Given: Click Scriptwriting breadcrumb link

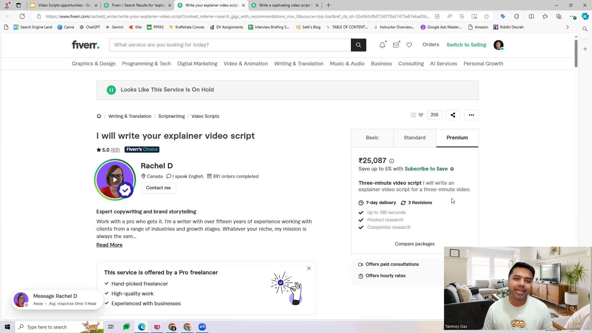Looking at the screenshot, I should (x=171, y=116).
